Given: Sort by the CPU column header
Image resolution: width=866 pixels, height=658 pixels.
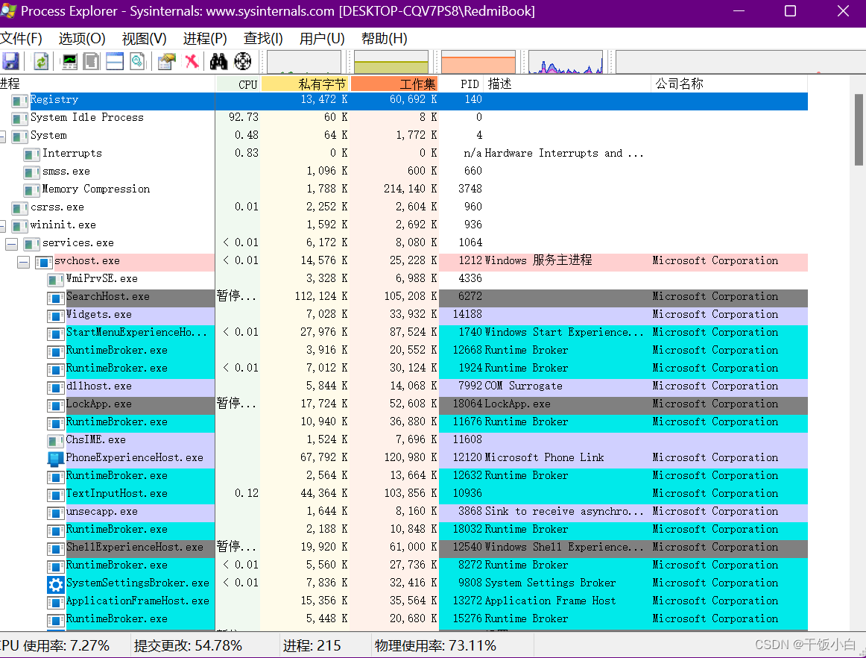Looking at the screenshot, I should click(238, 84).
